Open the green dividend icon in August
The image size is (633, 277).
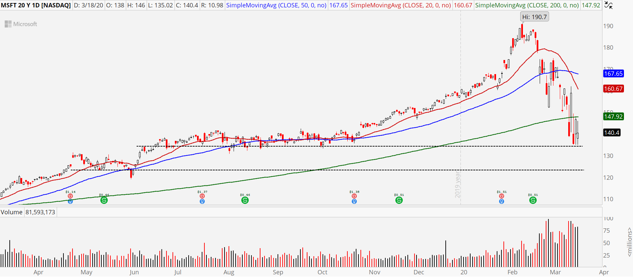click(x=245, y=200)
